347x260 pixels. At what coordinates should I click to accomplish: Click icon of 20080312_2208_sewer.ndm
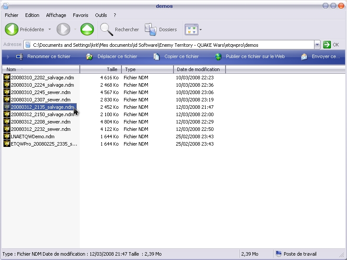pyautogui.click(x=7, y=122)
